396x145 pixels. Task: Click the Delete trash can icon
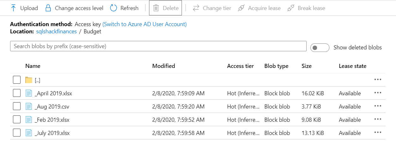coord(156,8)
